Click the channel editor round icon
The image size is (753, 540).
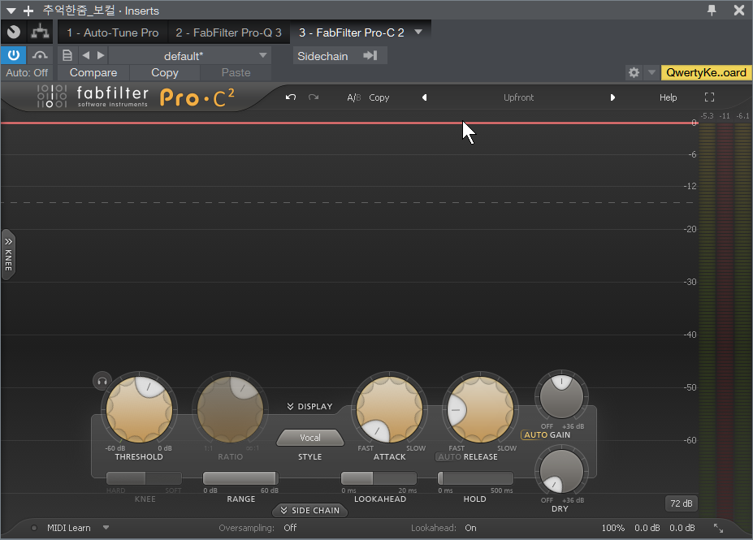14,32
